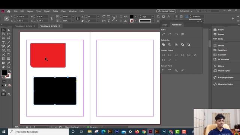This screenshot has height=135, width=240.
Task: Open the shear angle dropdown
Action: (98, 21)
